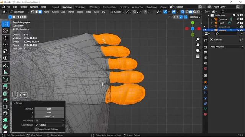Open the Object properties tab
Screen dimensions: 245x137
[206, 82]
